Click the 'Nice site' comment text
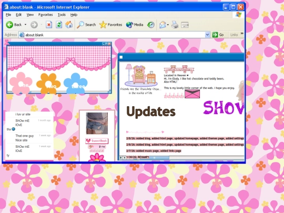This screenshot has width=284, height=213. [x=22, y=140]
